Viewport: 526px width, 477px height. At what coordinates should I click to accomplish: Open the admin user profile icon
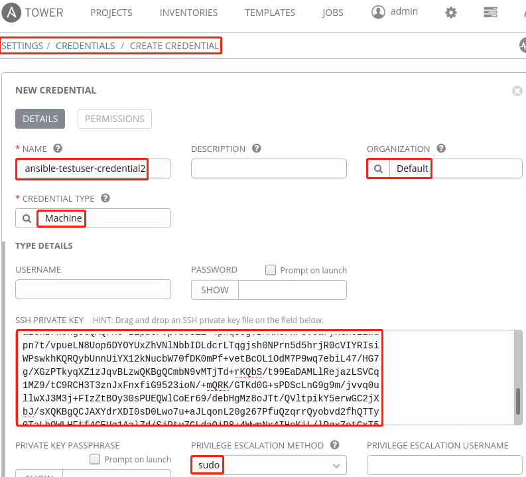tap(378, 12)
